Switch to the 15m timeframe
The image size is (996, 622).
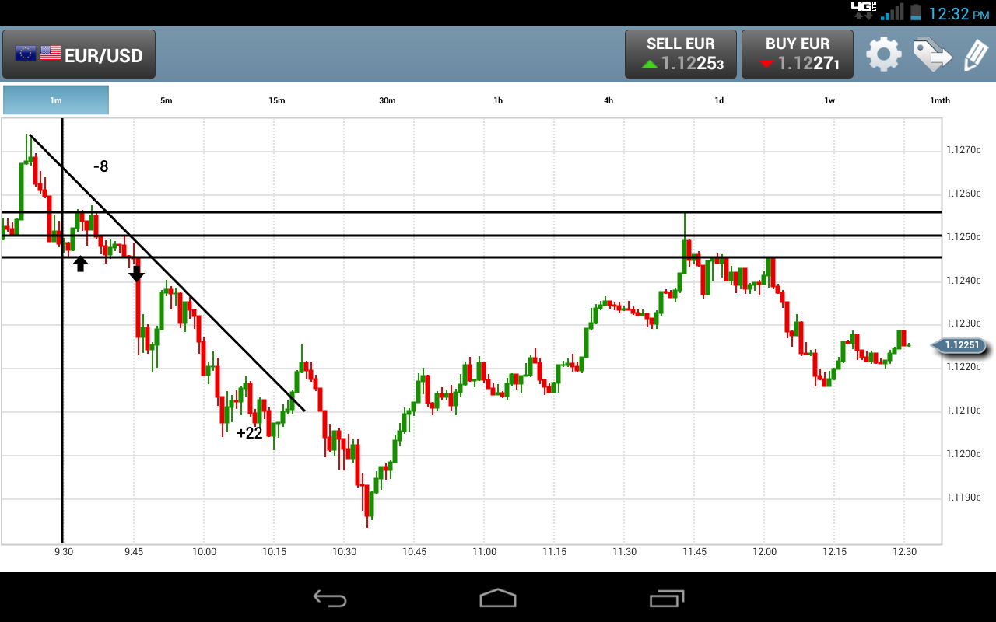277,100
